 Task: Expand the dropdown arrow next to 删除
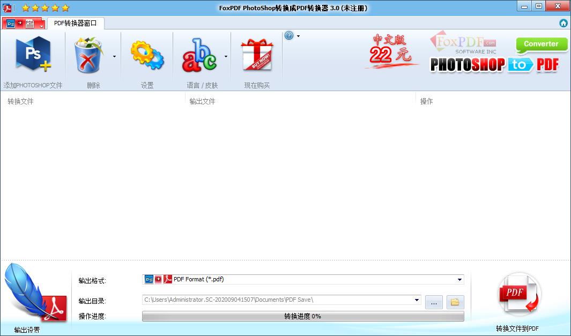click(x=113, y=55)
